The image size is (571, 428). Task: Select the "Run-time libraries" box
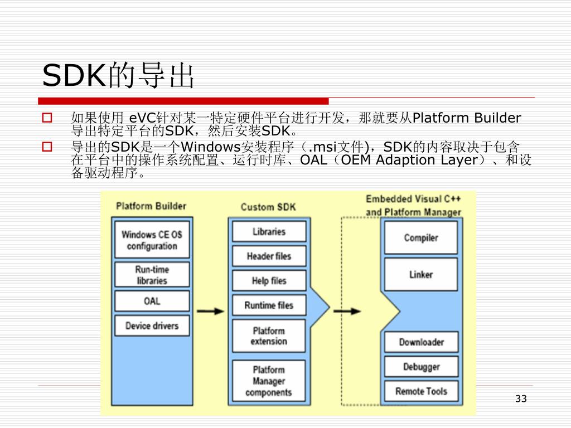(x=152, y=275)
